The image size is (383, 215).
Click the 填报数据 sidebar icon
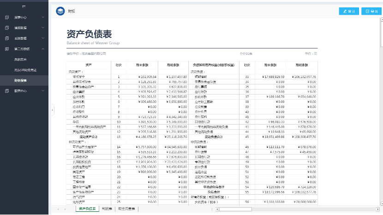pos(7,28)
